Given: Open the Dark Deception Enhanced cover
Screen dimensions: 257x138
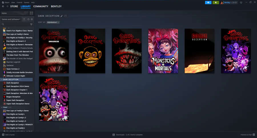Looking at the screenshot, I should 54,51.
